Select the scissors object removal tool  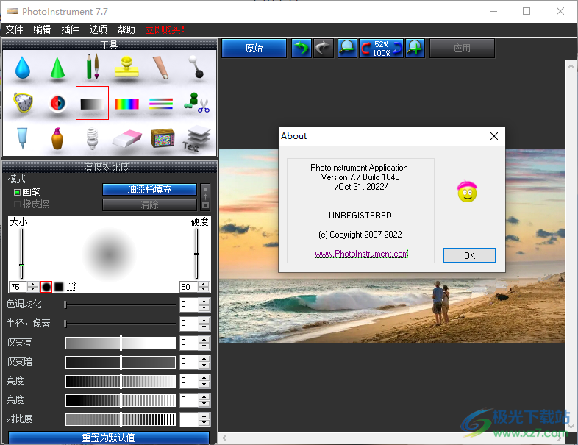(196, 103)
